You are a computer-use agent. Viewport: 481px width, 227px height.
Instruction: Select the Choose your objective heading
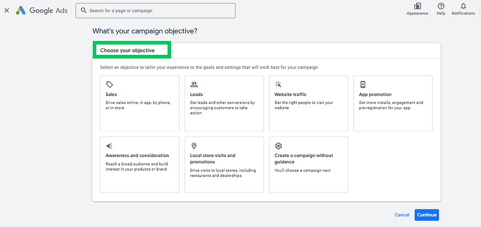[127, 50]
